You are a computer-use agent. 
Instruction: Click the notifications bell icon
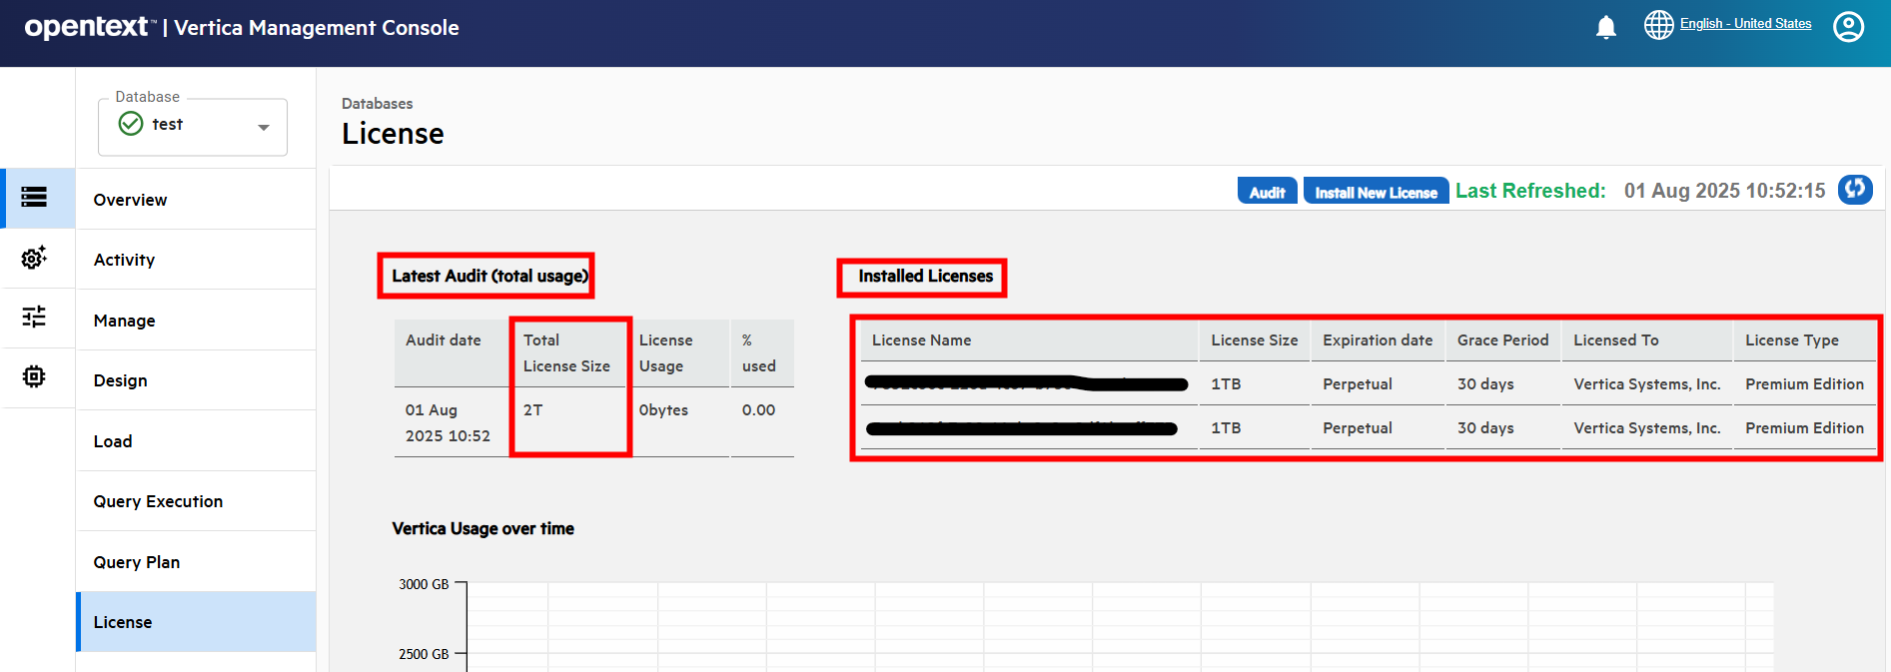point(1605,27)
